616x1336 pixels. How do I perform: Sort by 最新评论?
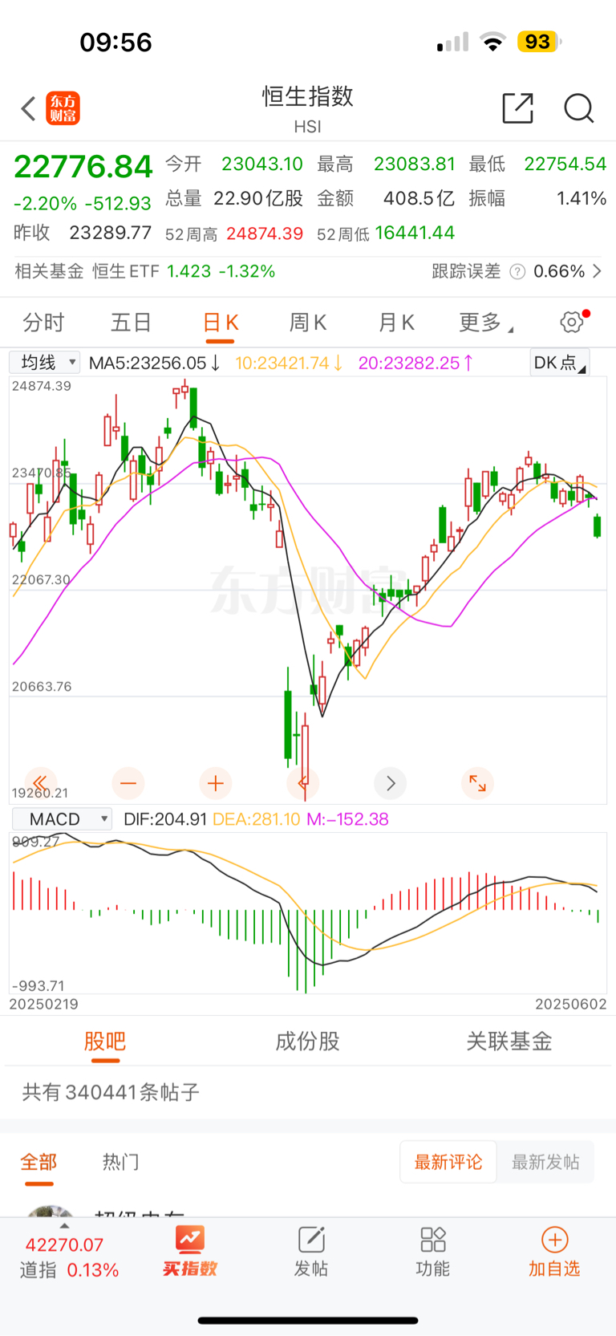click(x=448, y=1162)
